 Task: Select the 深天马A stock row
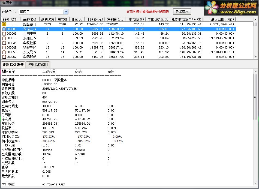[118, 52]
